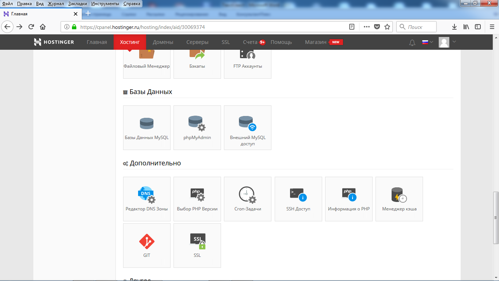Image resolution: width=499 pixels, height=281 pixels.
Task: Open Базы Данных MySQL tile
Action: (x=147, y=127)
